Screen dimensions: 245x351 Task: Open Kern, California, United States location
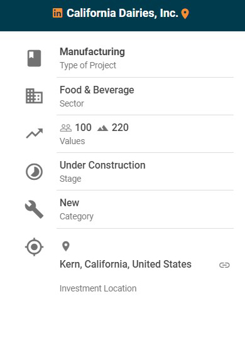pyautogui.click(x=126, y=264)
